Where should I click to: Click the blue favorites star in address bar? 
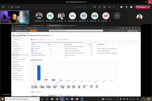point(117,28)
